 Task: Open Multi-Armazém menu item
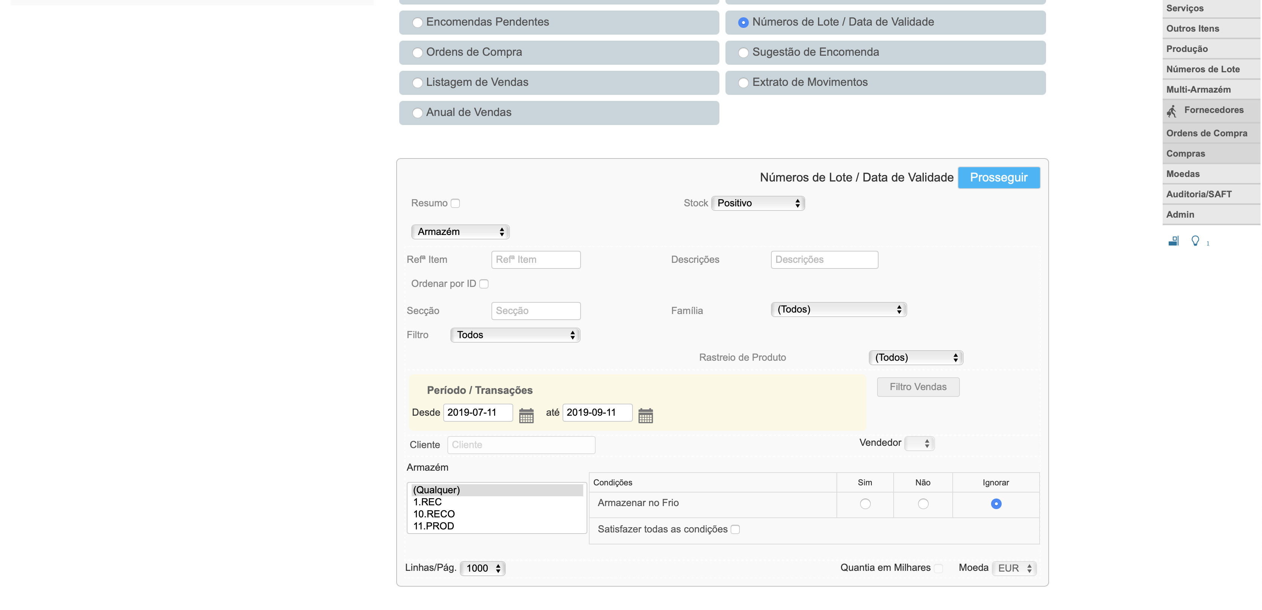(x=1211, y=90)
